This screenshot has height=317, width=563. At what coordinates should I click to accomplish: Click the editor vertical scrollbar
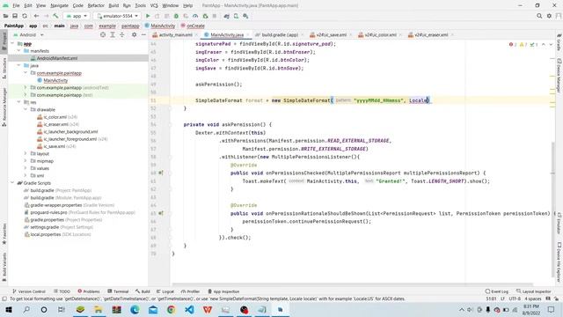tap(553, 210)
